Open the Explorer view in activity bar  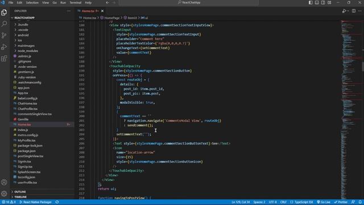click(x=4, y=13)
